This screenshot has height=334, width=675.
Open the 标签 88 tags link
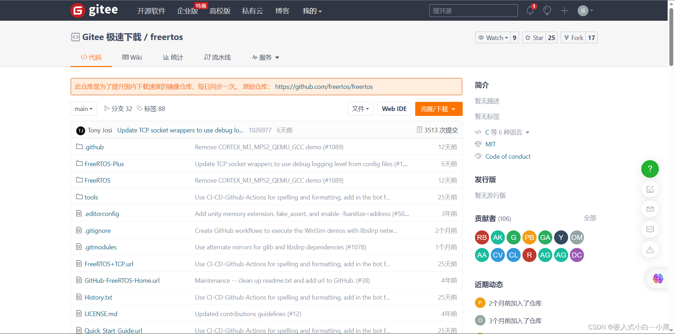click(x=151, y=109)
